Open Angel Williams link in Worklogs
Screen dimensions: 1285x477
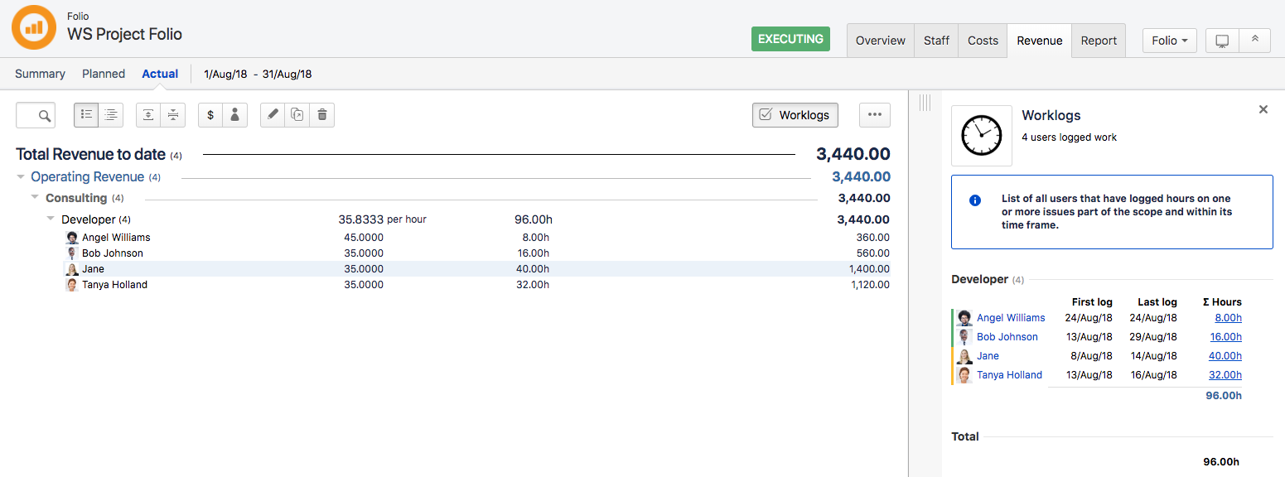(x=1010, y=318)
